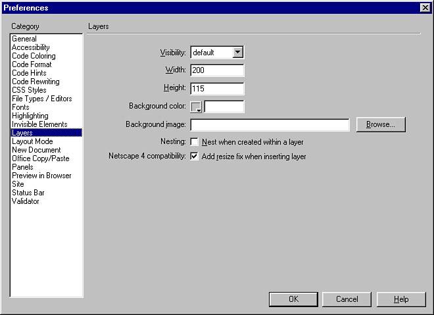Viewport: 434px width, 315px height.
Task: Click the Background image path field
Action: pos(270,125)
